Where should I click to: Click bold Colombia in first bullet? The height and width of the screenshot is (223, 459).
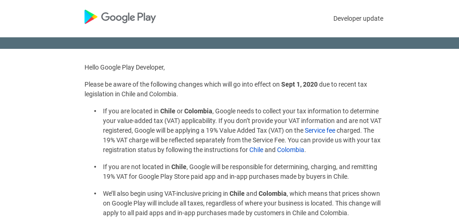coord(198,111)
